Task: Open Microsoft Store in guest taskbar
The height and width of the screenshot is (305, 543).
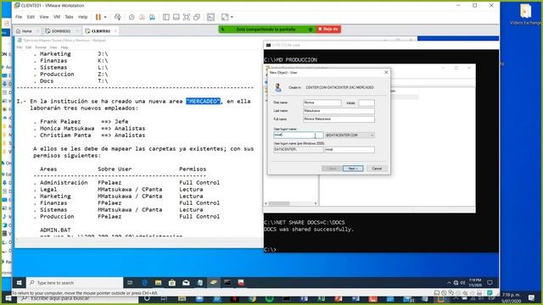Action: 172,283
